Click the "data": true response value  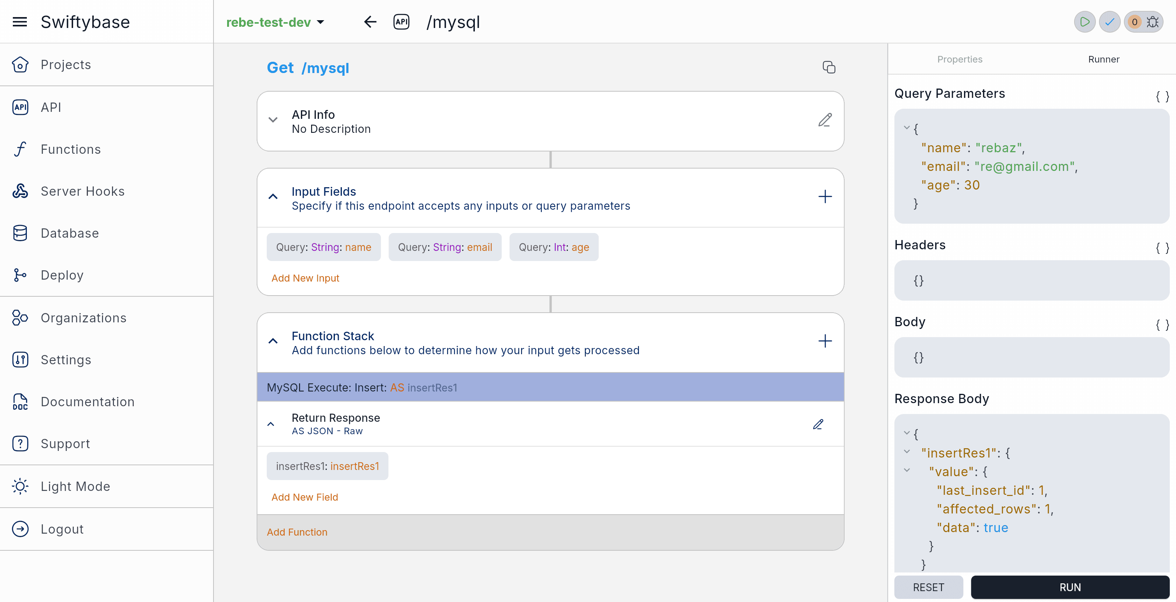[x=972, y=528]
